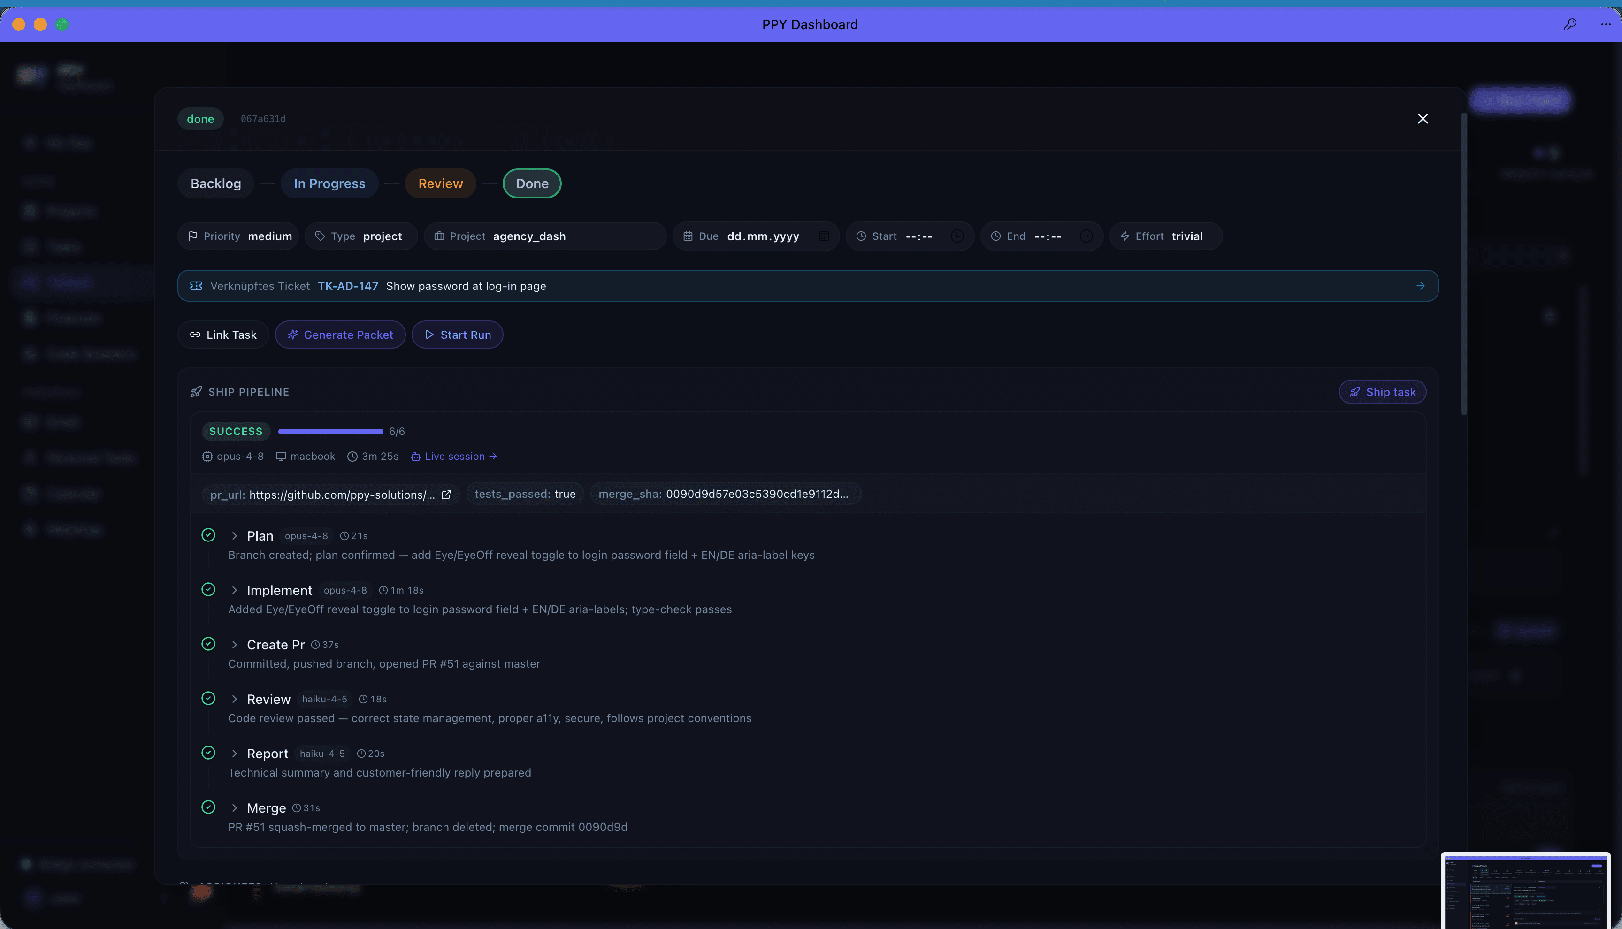
Task: Expand the Create Pr step chevron
Action: (x=234, y=645)
